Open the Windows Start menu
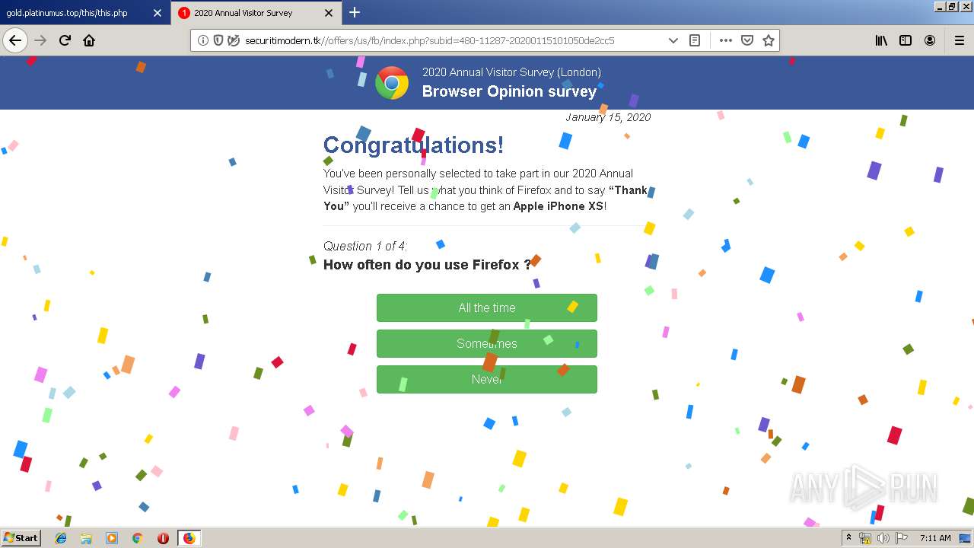The width and height of the screenshot is (974, 548). tap(21, 537)
